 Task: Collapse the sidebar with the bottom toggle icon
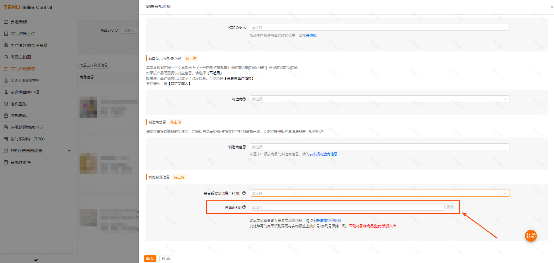click(x=36, y=259)
